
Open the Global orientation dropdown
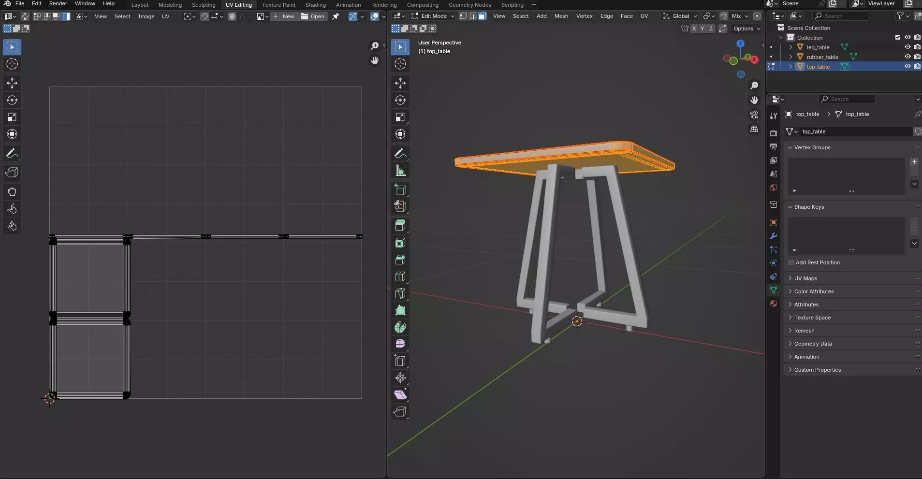[x=680, y=16]
